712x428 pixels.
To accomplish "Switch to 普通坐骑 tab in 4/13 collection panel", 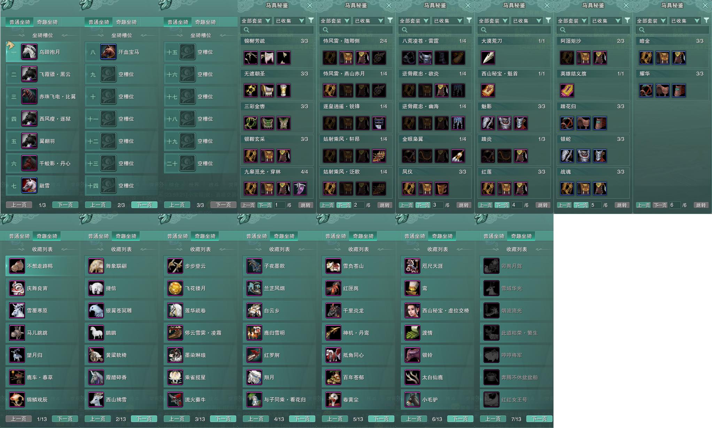I will pyautogui.click(x=257, y=236).
